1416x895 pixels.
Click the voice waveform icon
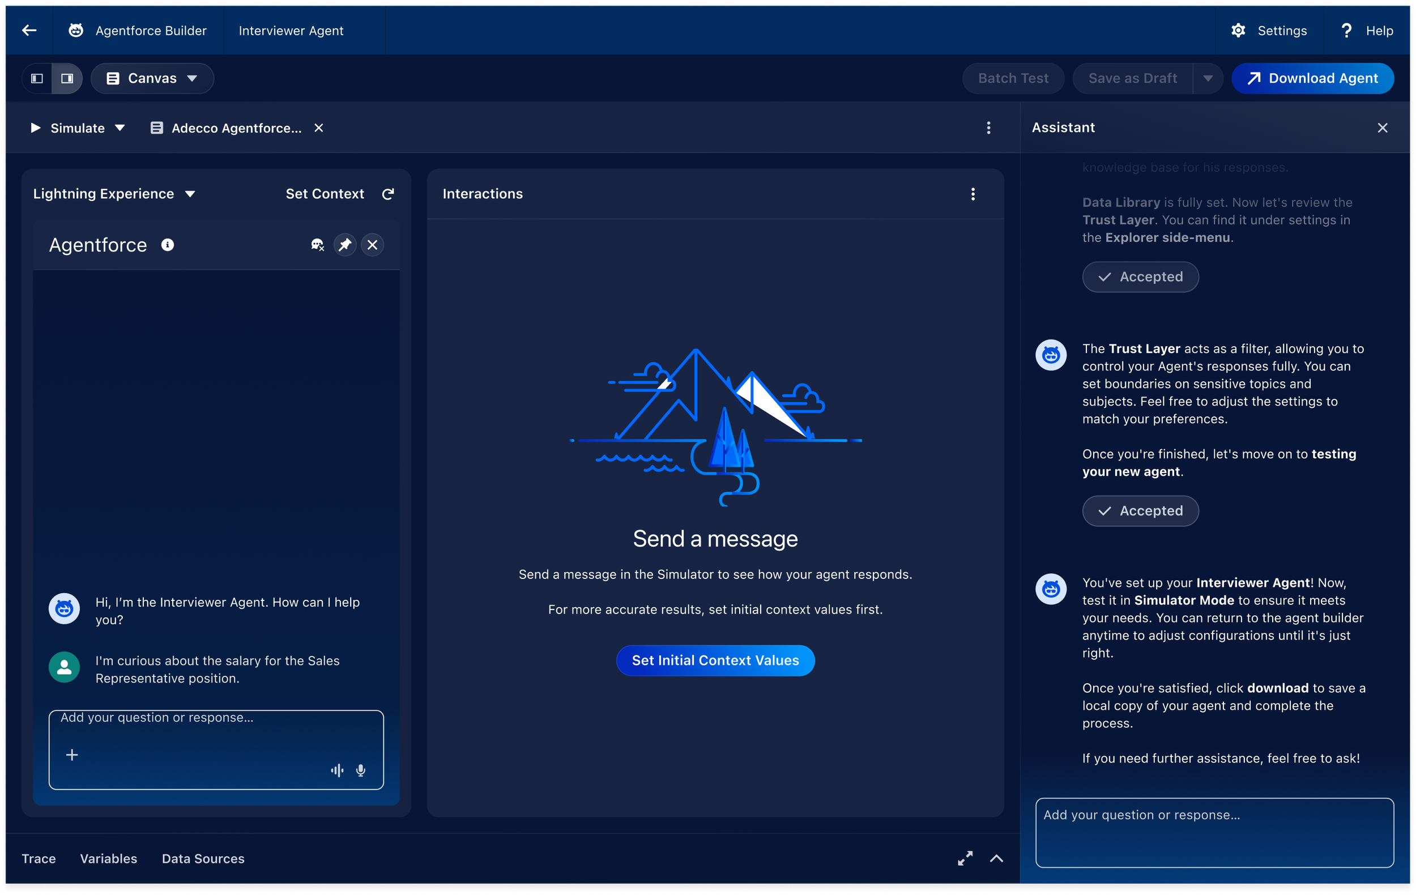[338, 770]
